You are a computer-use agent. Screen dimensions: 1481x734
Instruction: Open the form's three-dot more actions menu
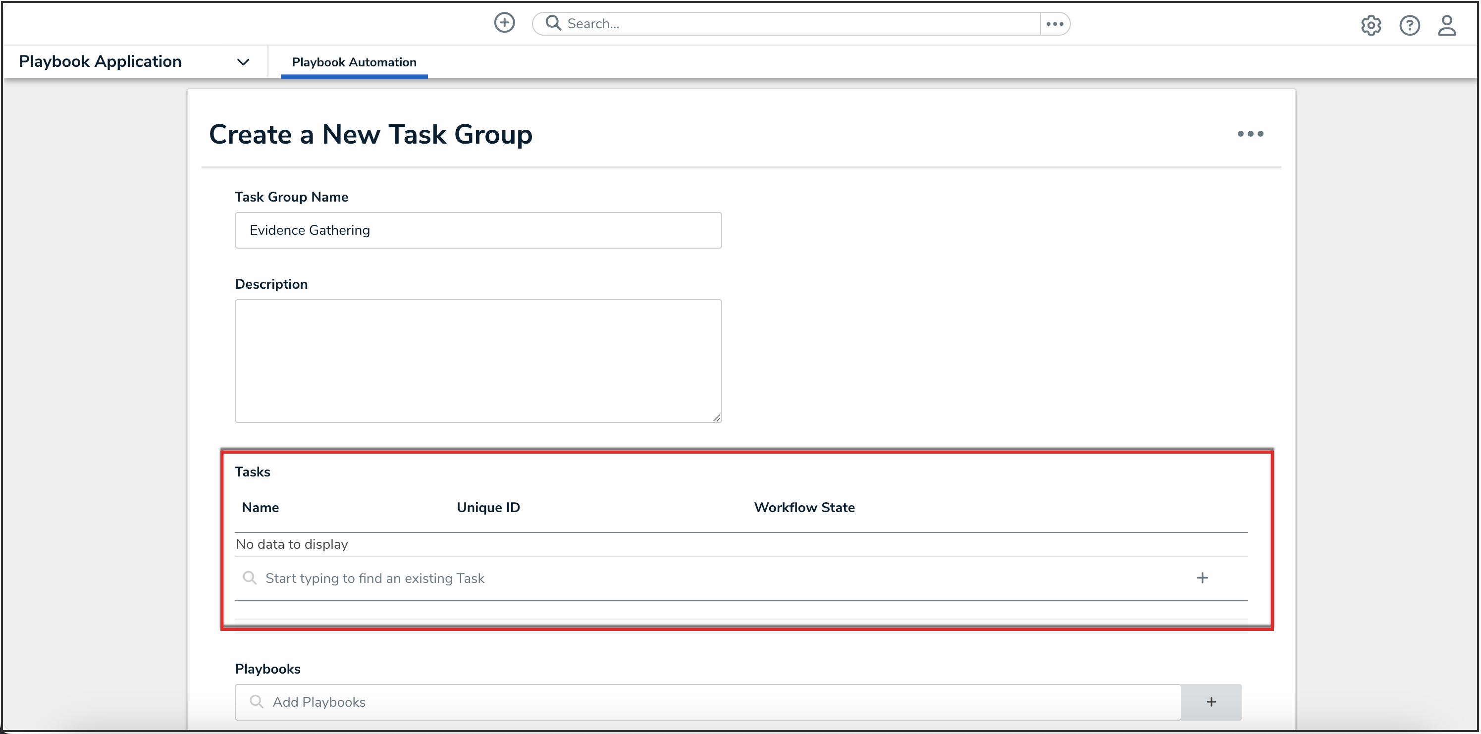click(x=1250, y=134)
